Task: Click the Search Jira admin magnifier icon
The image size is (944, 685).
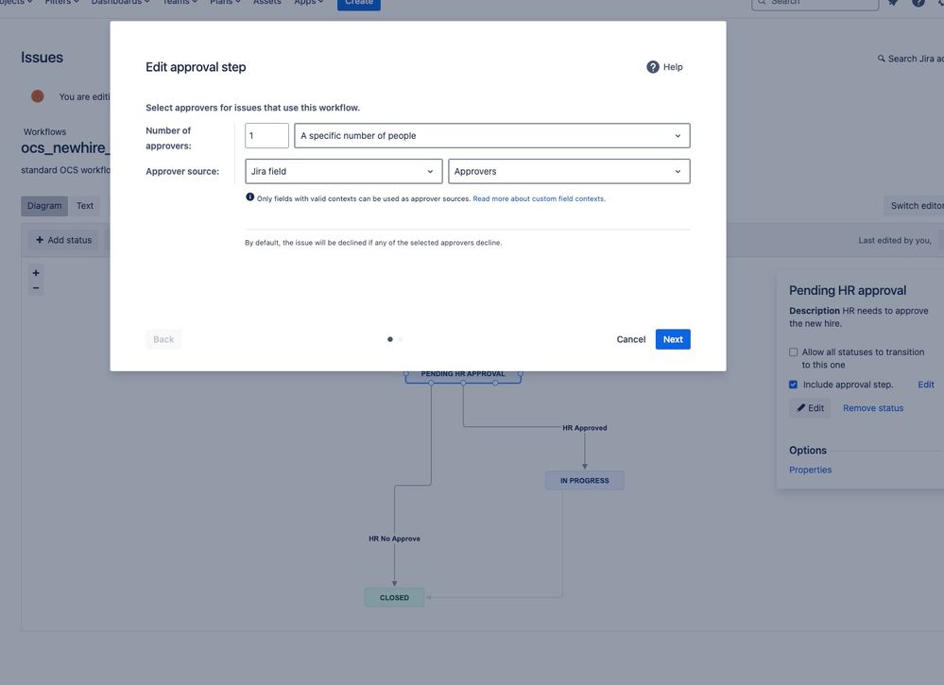Action: click(882, 59)
